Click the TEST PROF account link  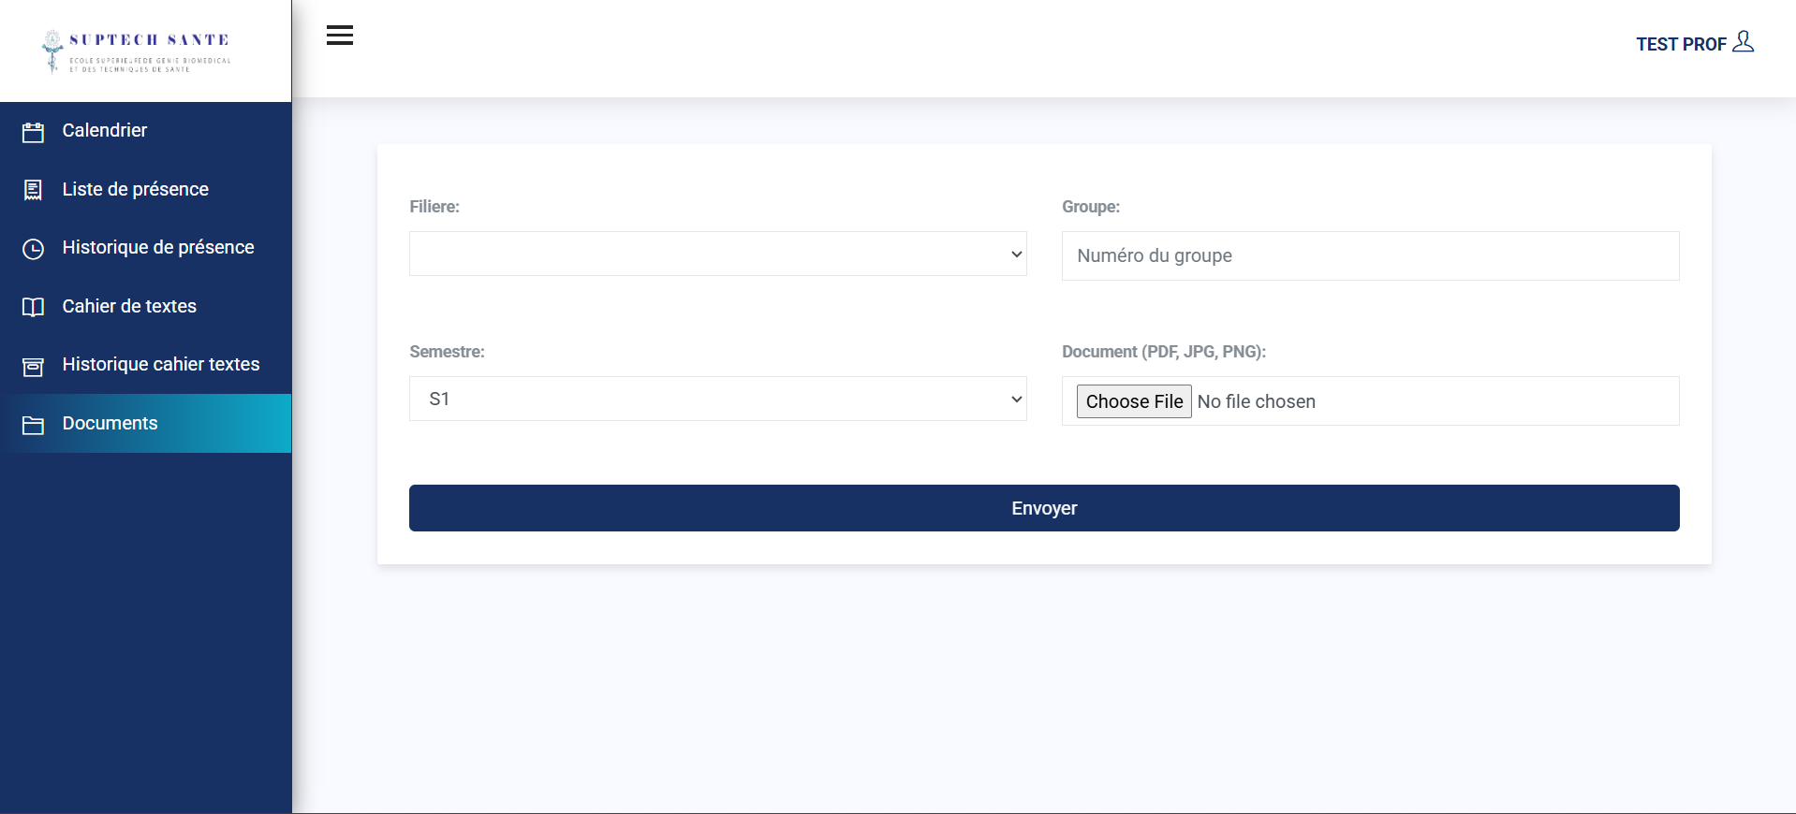(x=1680, y=44)
